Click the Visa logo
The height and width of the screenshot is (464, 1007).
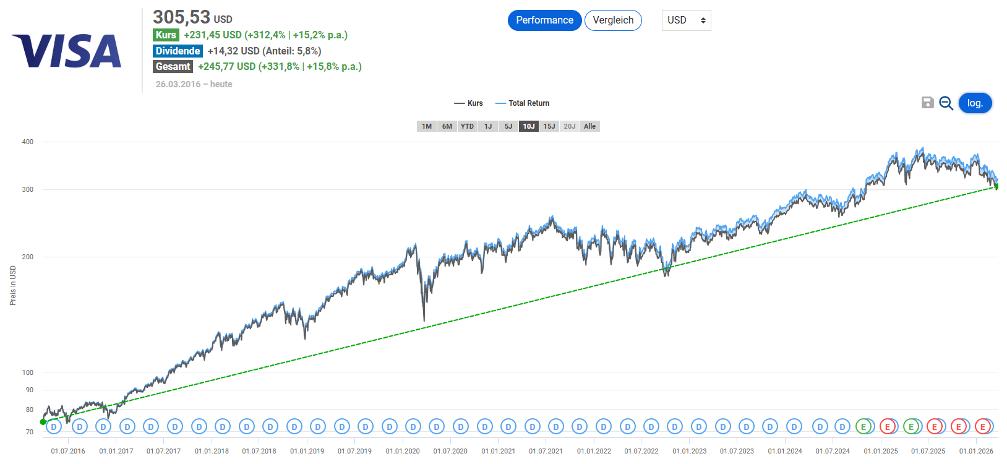click(67, 51)
